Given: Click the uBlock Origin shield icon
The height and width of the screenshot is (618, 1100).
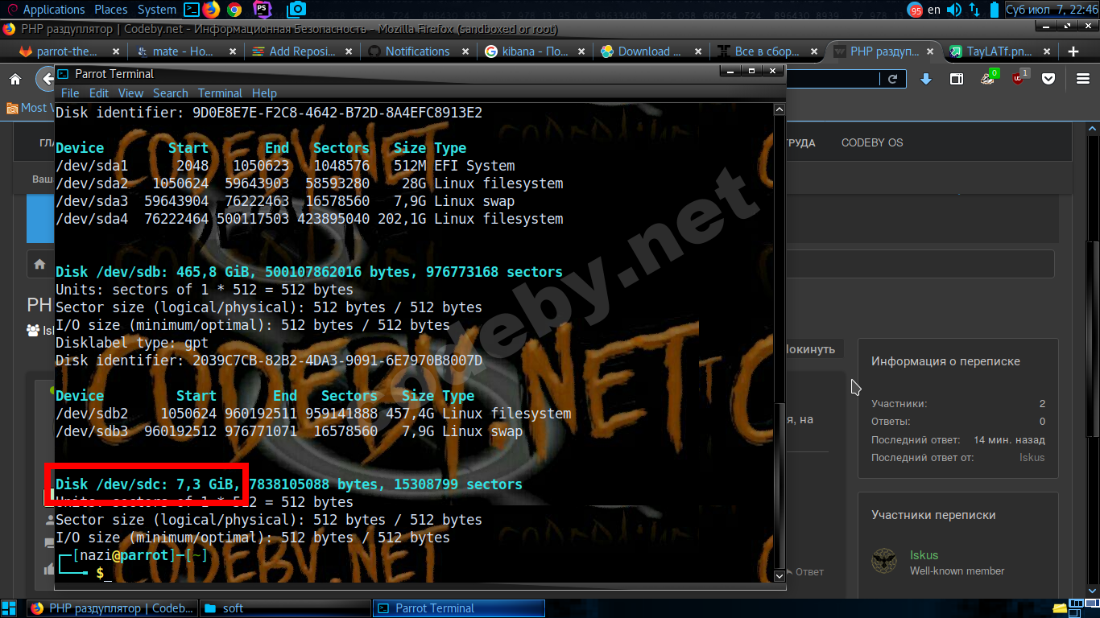Looking at the screenshot, I should [1018, 79].
